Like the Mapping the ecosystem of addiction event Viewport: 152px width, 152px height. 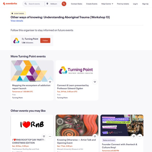pos(50,82)
